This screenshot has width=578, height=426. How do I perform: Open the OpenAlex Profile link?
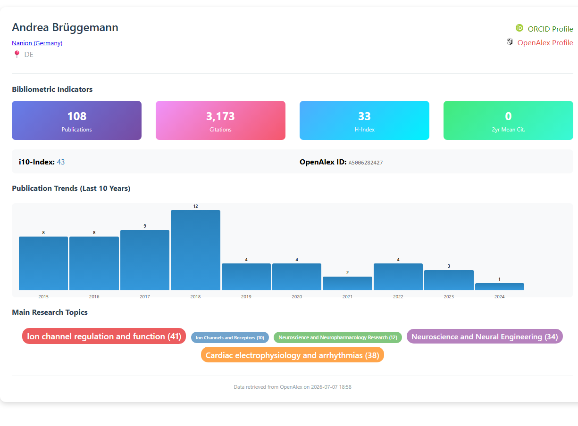[x=545, y=42]
